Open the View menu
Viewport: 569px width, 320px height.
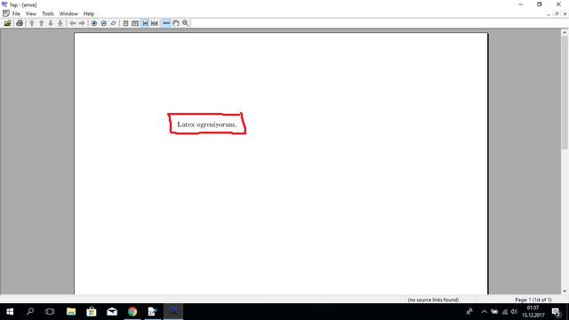(x=31, y=14)
